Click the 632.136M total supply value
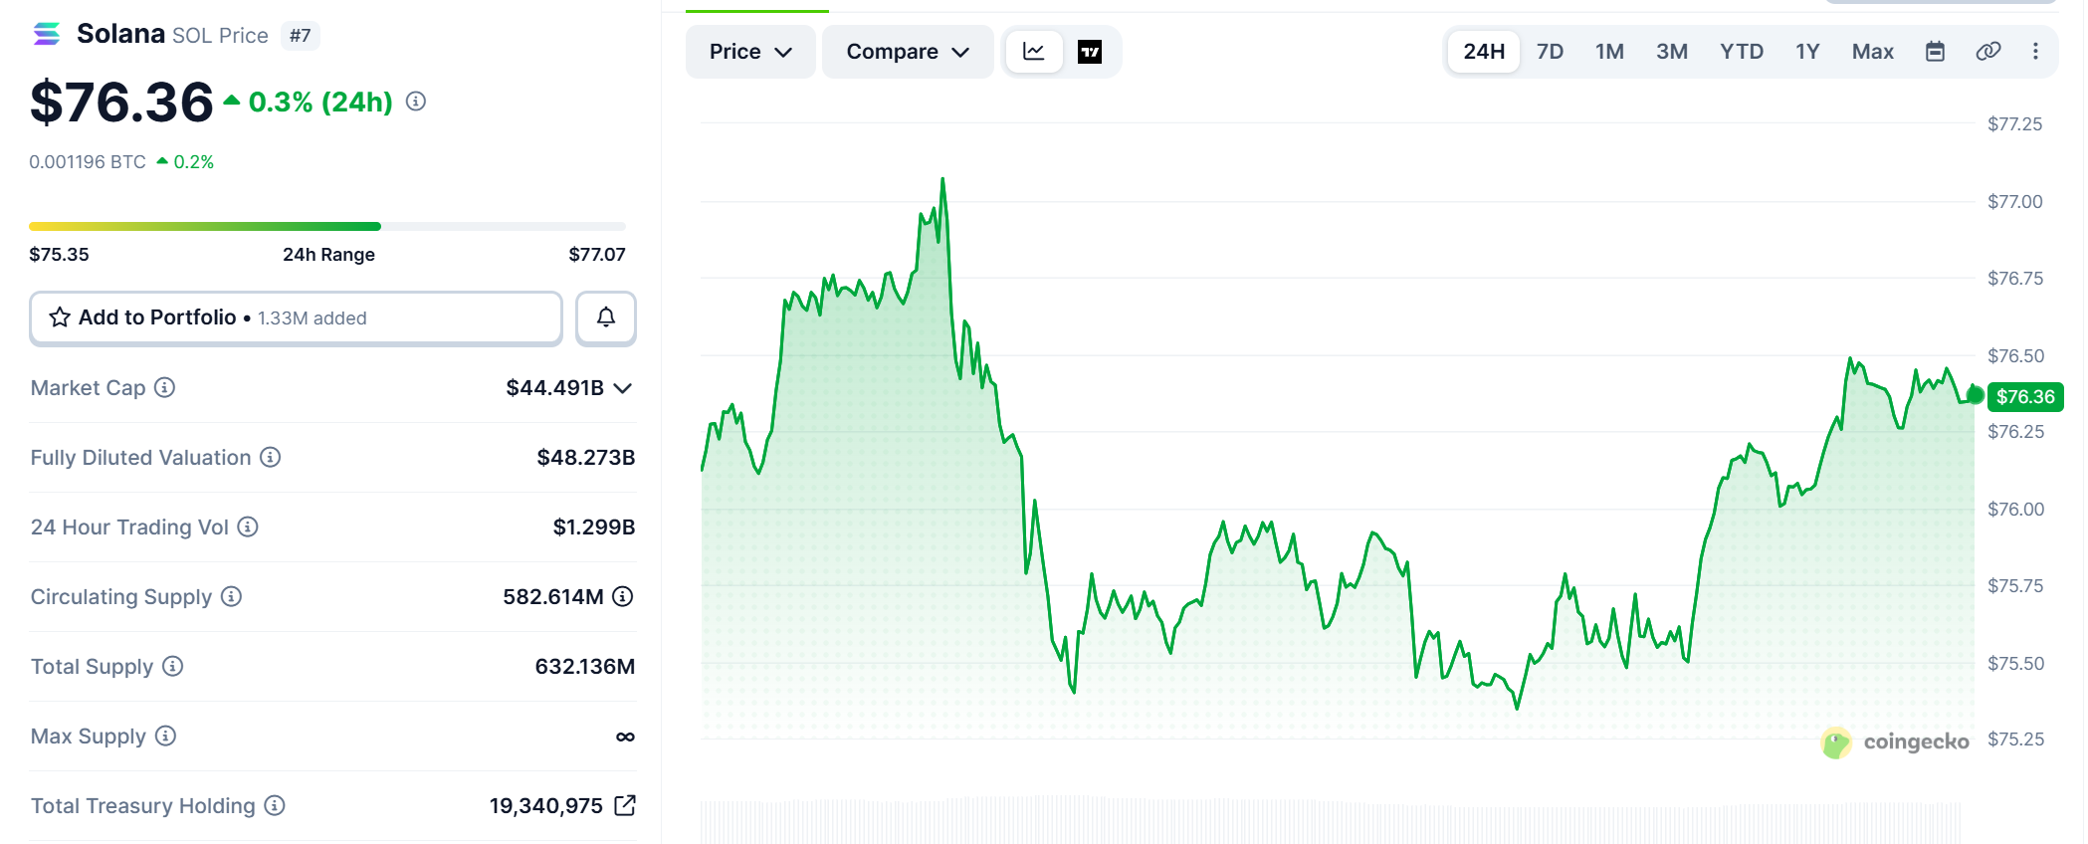This screenshot has height=844, width=2088. pos(585,666)
